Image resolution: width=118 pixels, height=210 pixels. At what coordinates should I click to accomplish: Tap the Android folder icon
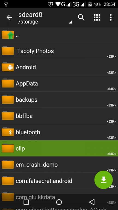click(x=8, y=67)
